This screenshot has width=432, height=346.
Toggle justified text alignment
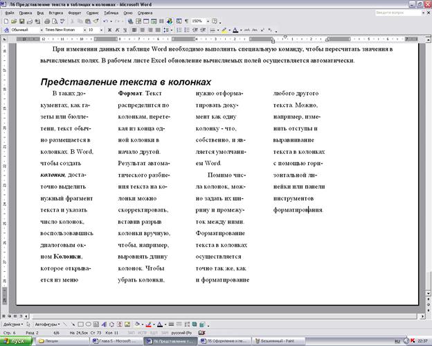pos(158,30)
